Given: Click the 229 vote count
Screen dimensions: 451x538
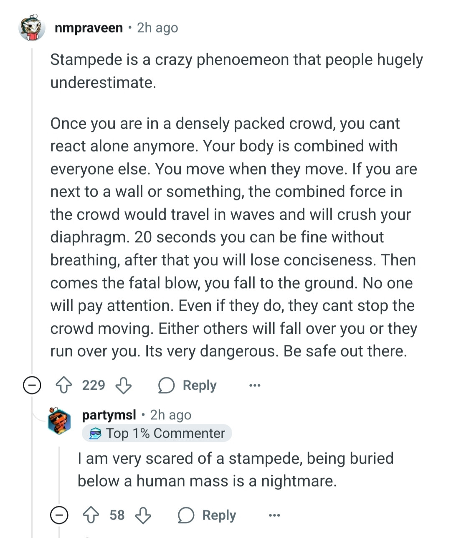Looking at the screenshot, I should pos(94,385).
